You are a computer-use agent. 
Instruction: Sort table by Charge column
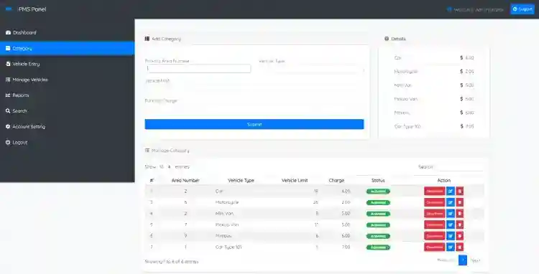336,180
